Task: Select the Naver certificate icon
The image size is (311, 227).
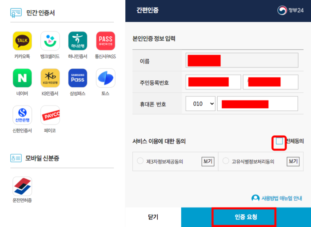Action: [22, 78]
